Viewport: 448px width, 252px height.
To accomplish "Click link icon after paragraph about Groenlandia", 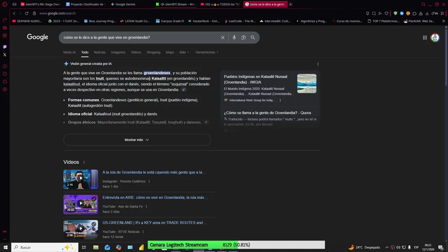I will (x=184, y=90).
